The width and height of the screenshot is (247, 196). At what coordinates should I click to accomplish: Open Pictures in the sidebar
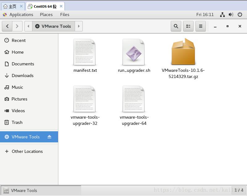coord(29,99)
